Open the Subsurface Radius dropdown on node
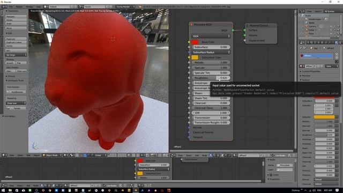 click(211, 53)
